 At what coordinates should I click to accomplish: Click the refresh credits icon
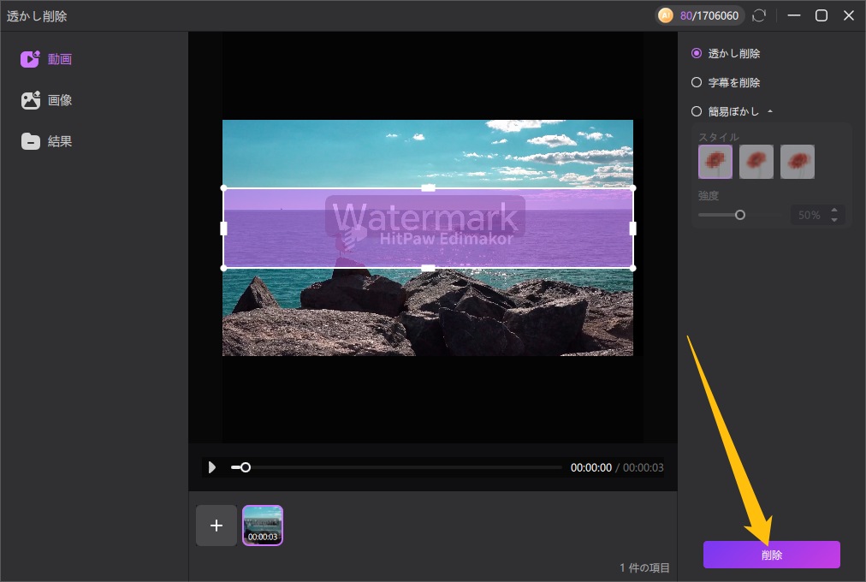pos(758,15)
